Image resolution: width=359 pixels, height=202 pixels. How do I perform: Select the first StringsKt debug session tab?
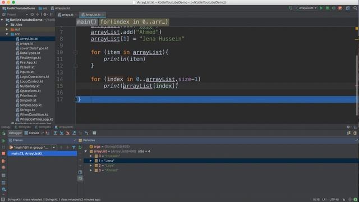click(x=23, y=127)
